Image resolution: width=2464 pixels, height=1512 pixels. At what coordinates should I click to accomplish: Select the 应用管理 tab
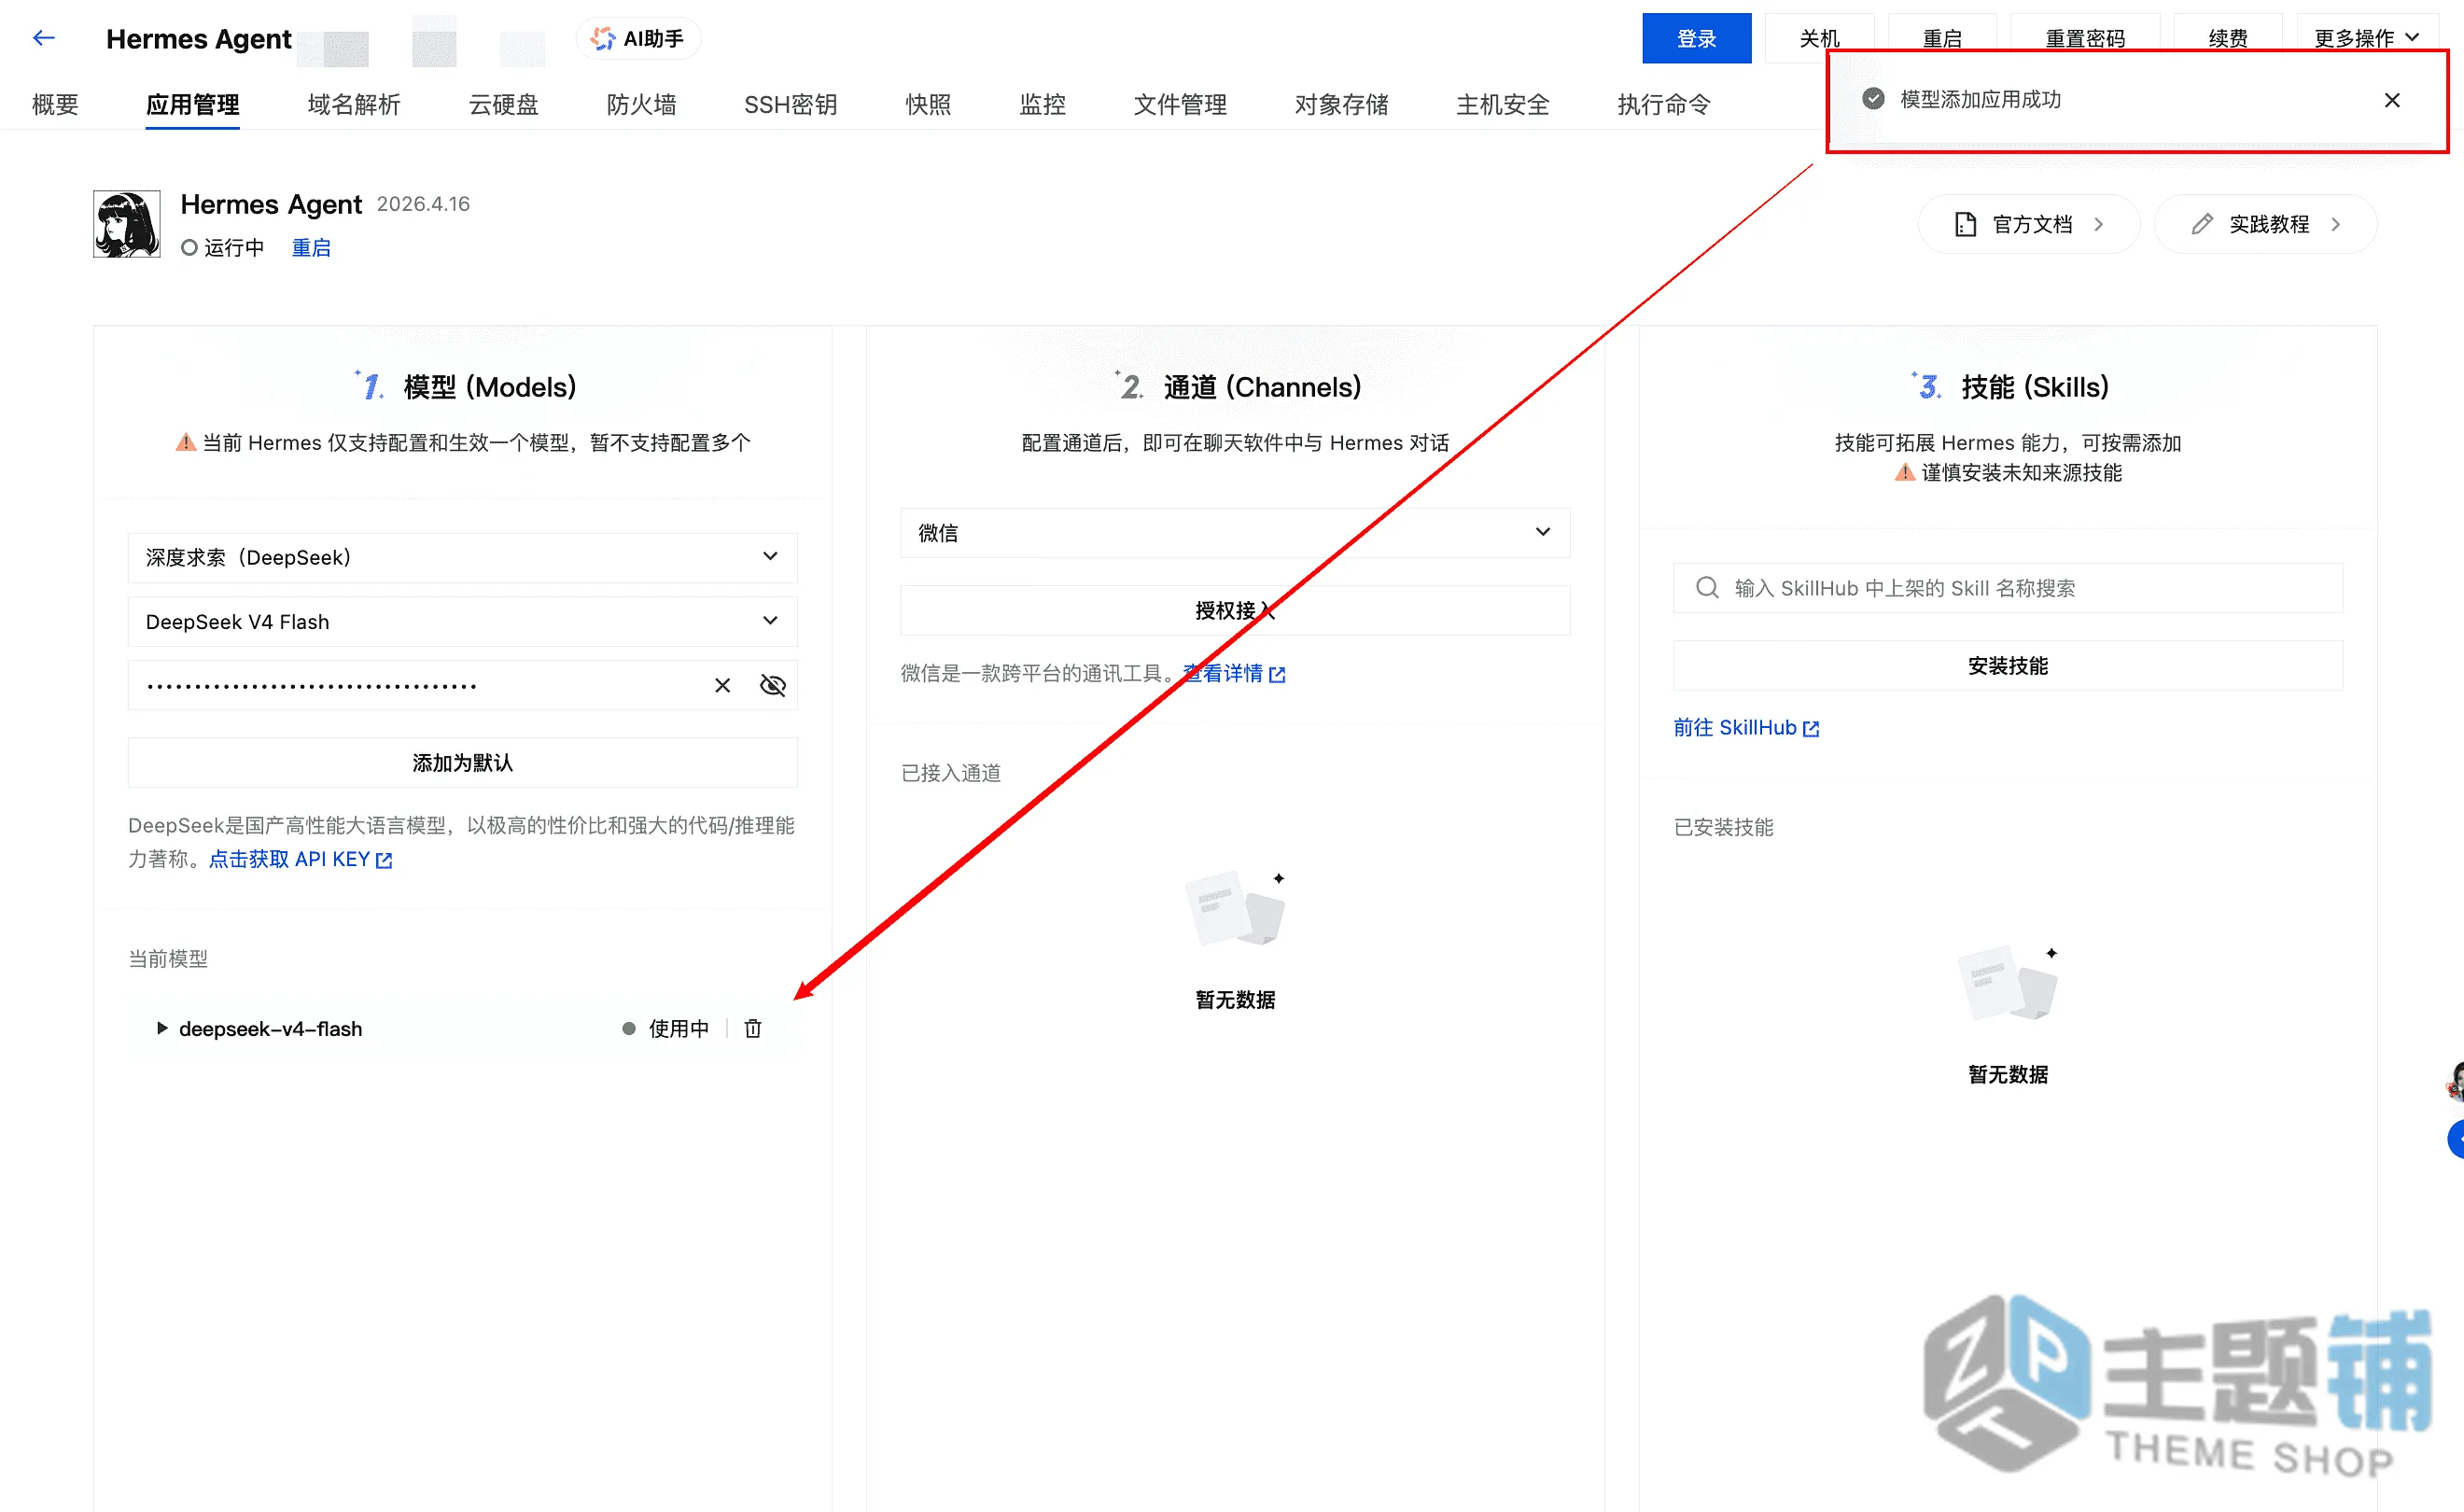(192, 104)
